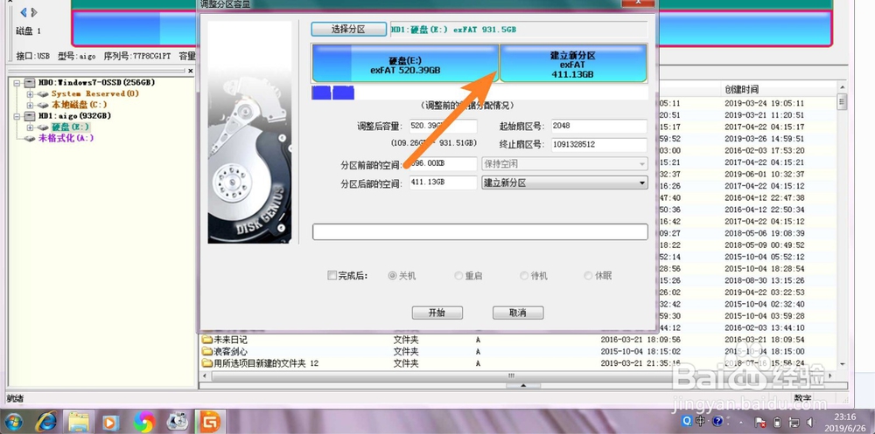875x434 pixels.
Task: Select the HD1 aigo disk icon
Action: (30, 116)
